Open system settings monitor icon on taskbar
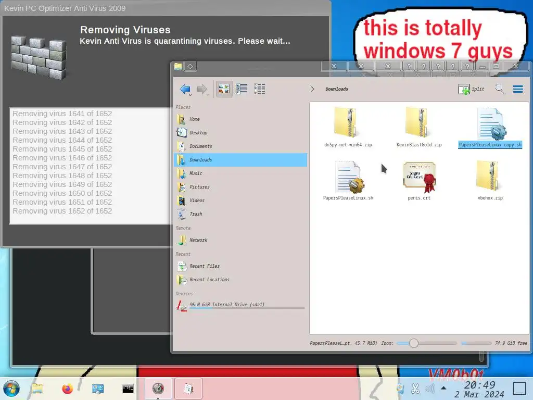 (97, 389)
